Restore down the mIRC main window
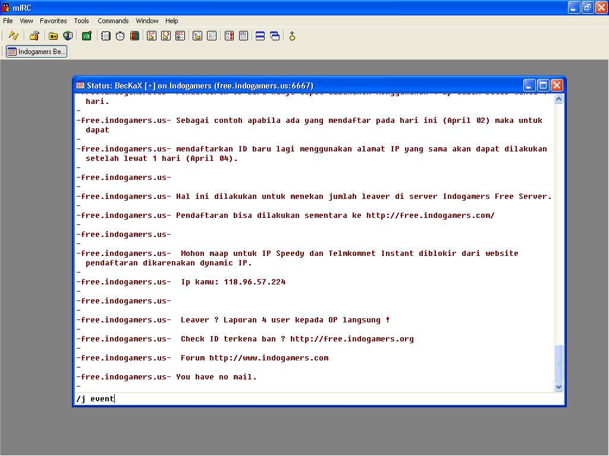Screen dimensions: 609x456 [x=588, y=7]
